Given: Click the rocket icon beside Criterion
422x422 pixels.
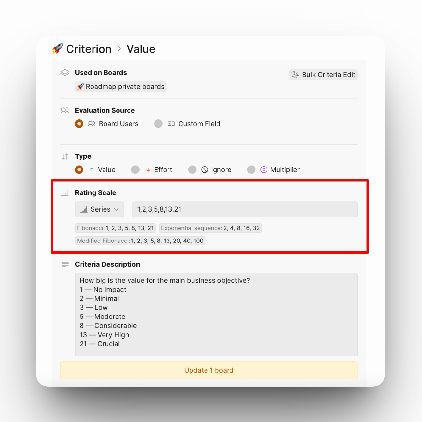Looking at the screenshot, I should click(x=57, y=49).
